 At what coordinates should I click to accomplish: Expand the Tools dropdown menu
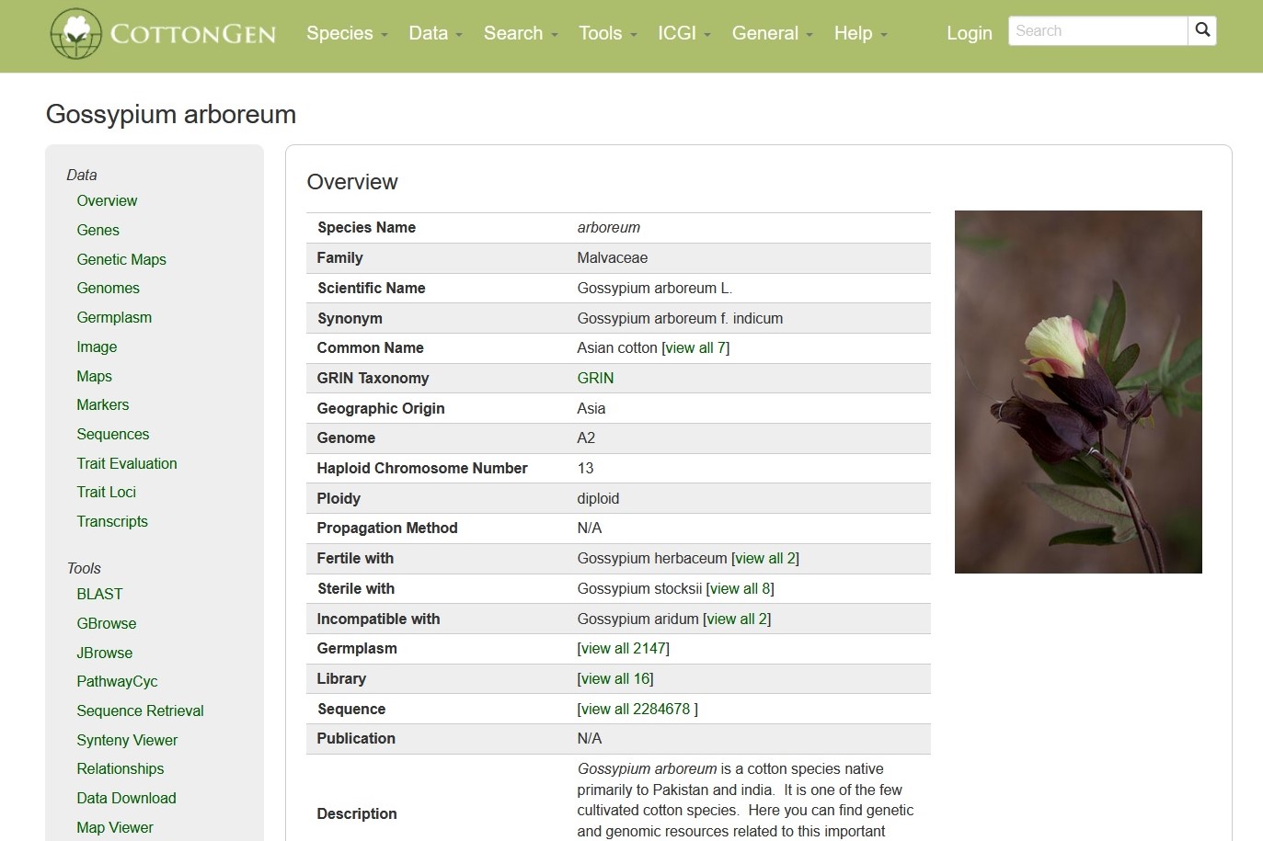click(607, 33)
